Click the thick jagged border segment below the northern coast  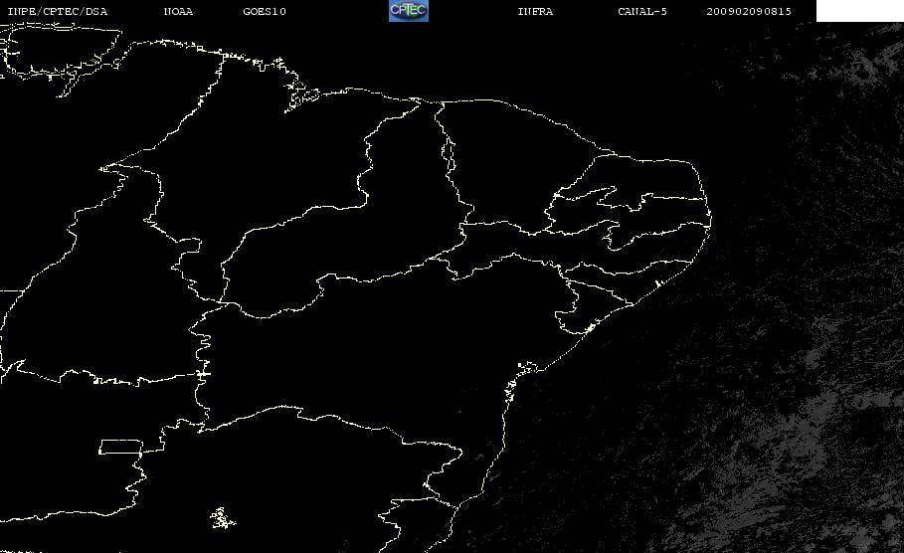(448, 153)
